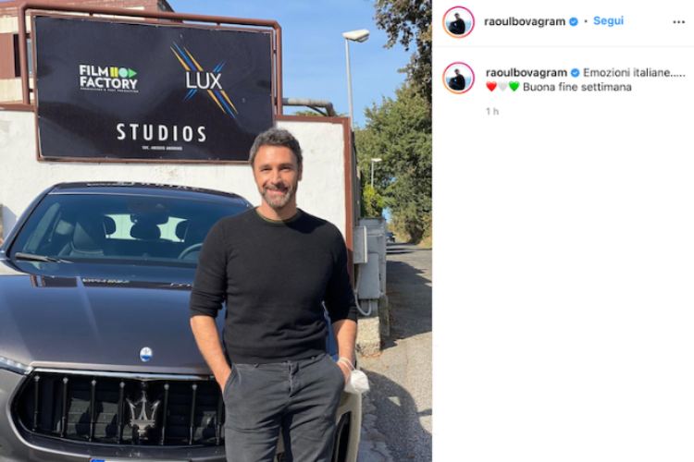Click the LUX logo on the billboard
694x462 pixels.
tap(204, 79)
